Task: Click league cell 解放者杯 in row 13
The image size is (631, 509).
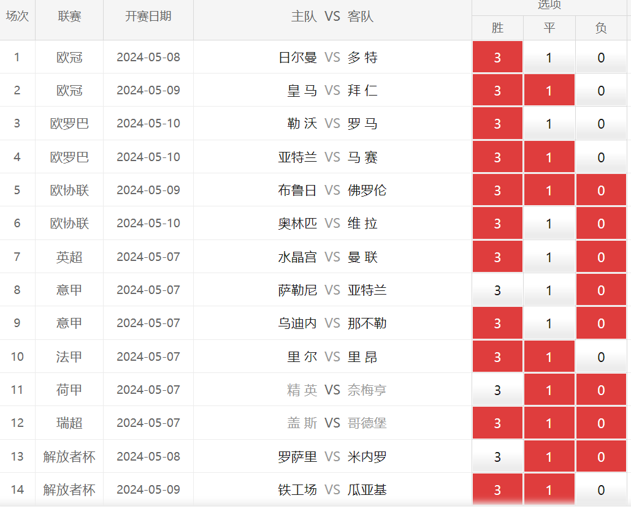Action: tap(69, 456)
